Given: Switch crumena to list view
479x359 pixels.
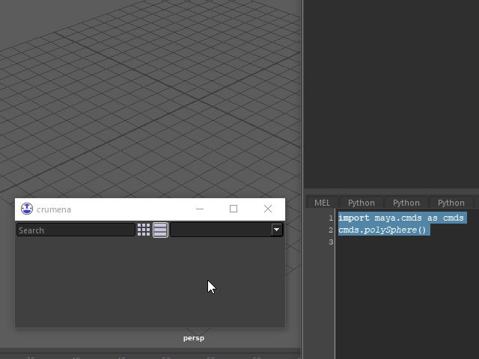Looking at the screenshot, I should coord(160,230).
